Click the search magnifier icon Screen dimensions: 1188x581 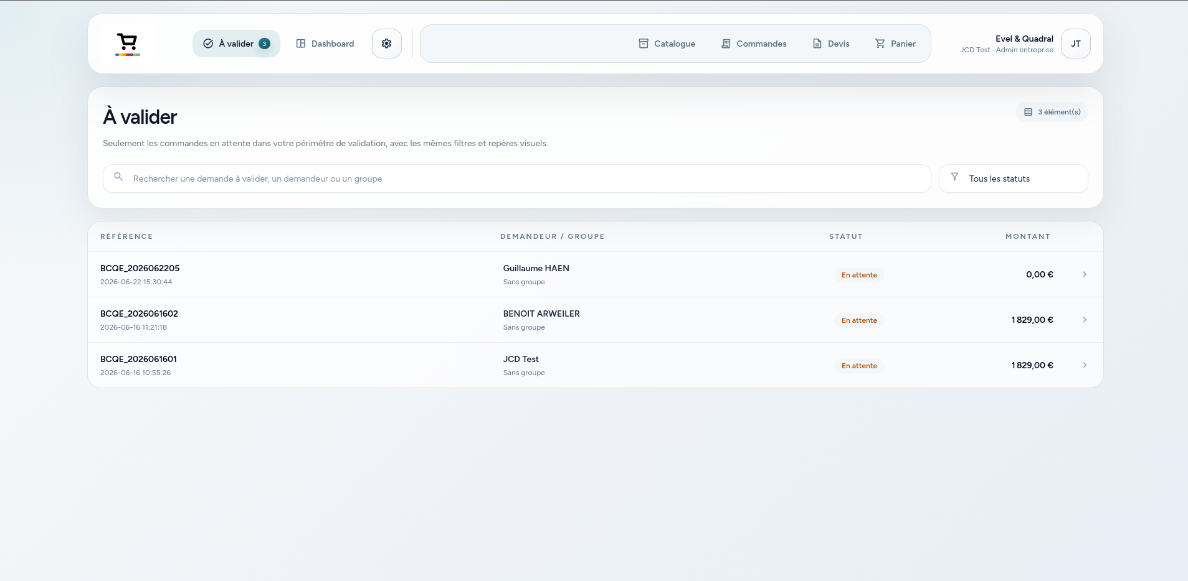coord(118,177)
